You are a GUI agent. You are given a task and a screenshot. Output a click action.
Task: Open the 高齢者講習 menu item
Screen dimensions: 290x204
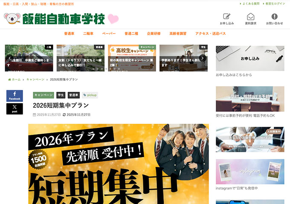(178, 34)
